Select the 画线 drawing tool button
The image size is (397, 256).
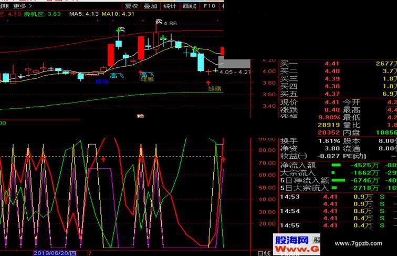(x=190, y=6)
